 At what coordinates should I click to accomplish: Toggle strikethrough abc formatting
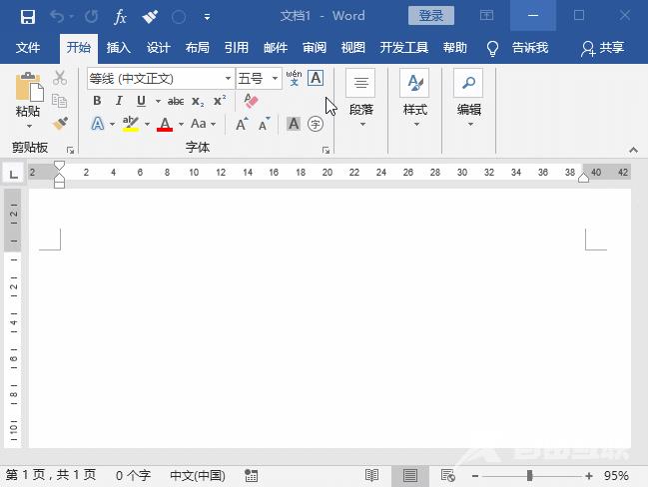click(x=176, y=101)
